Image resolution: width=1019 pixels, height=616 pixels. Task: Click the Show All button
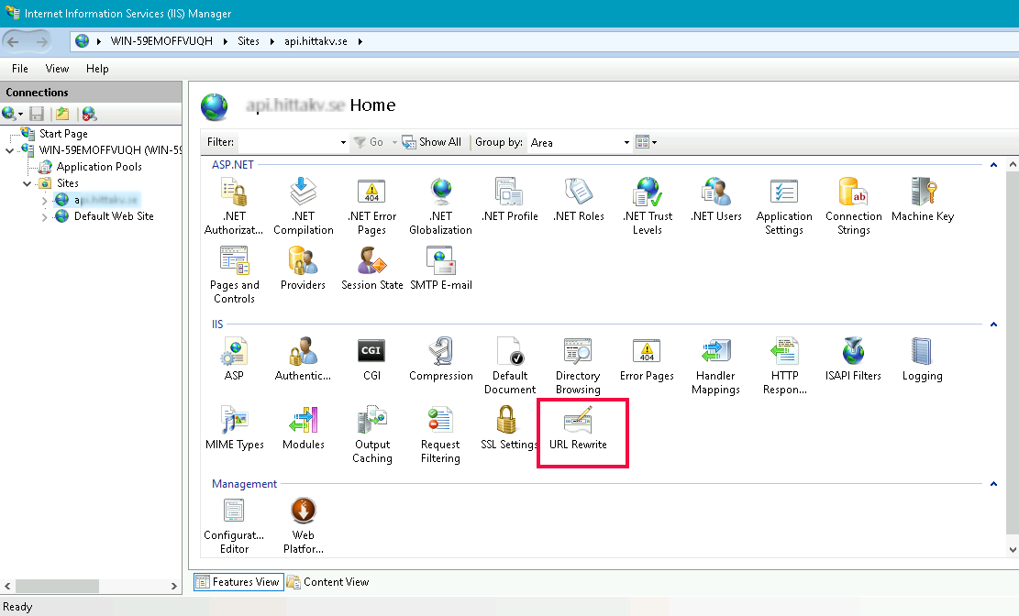(x=432, y=142)
